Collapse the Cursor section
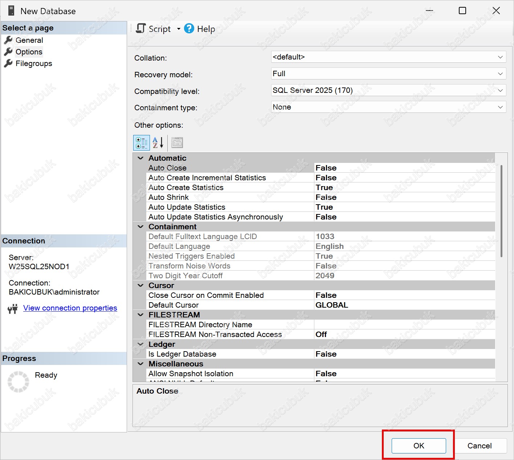The width and height of the screenshot is (514, 460). click(140, 286)
